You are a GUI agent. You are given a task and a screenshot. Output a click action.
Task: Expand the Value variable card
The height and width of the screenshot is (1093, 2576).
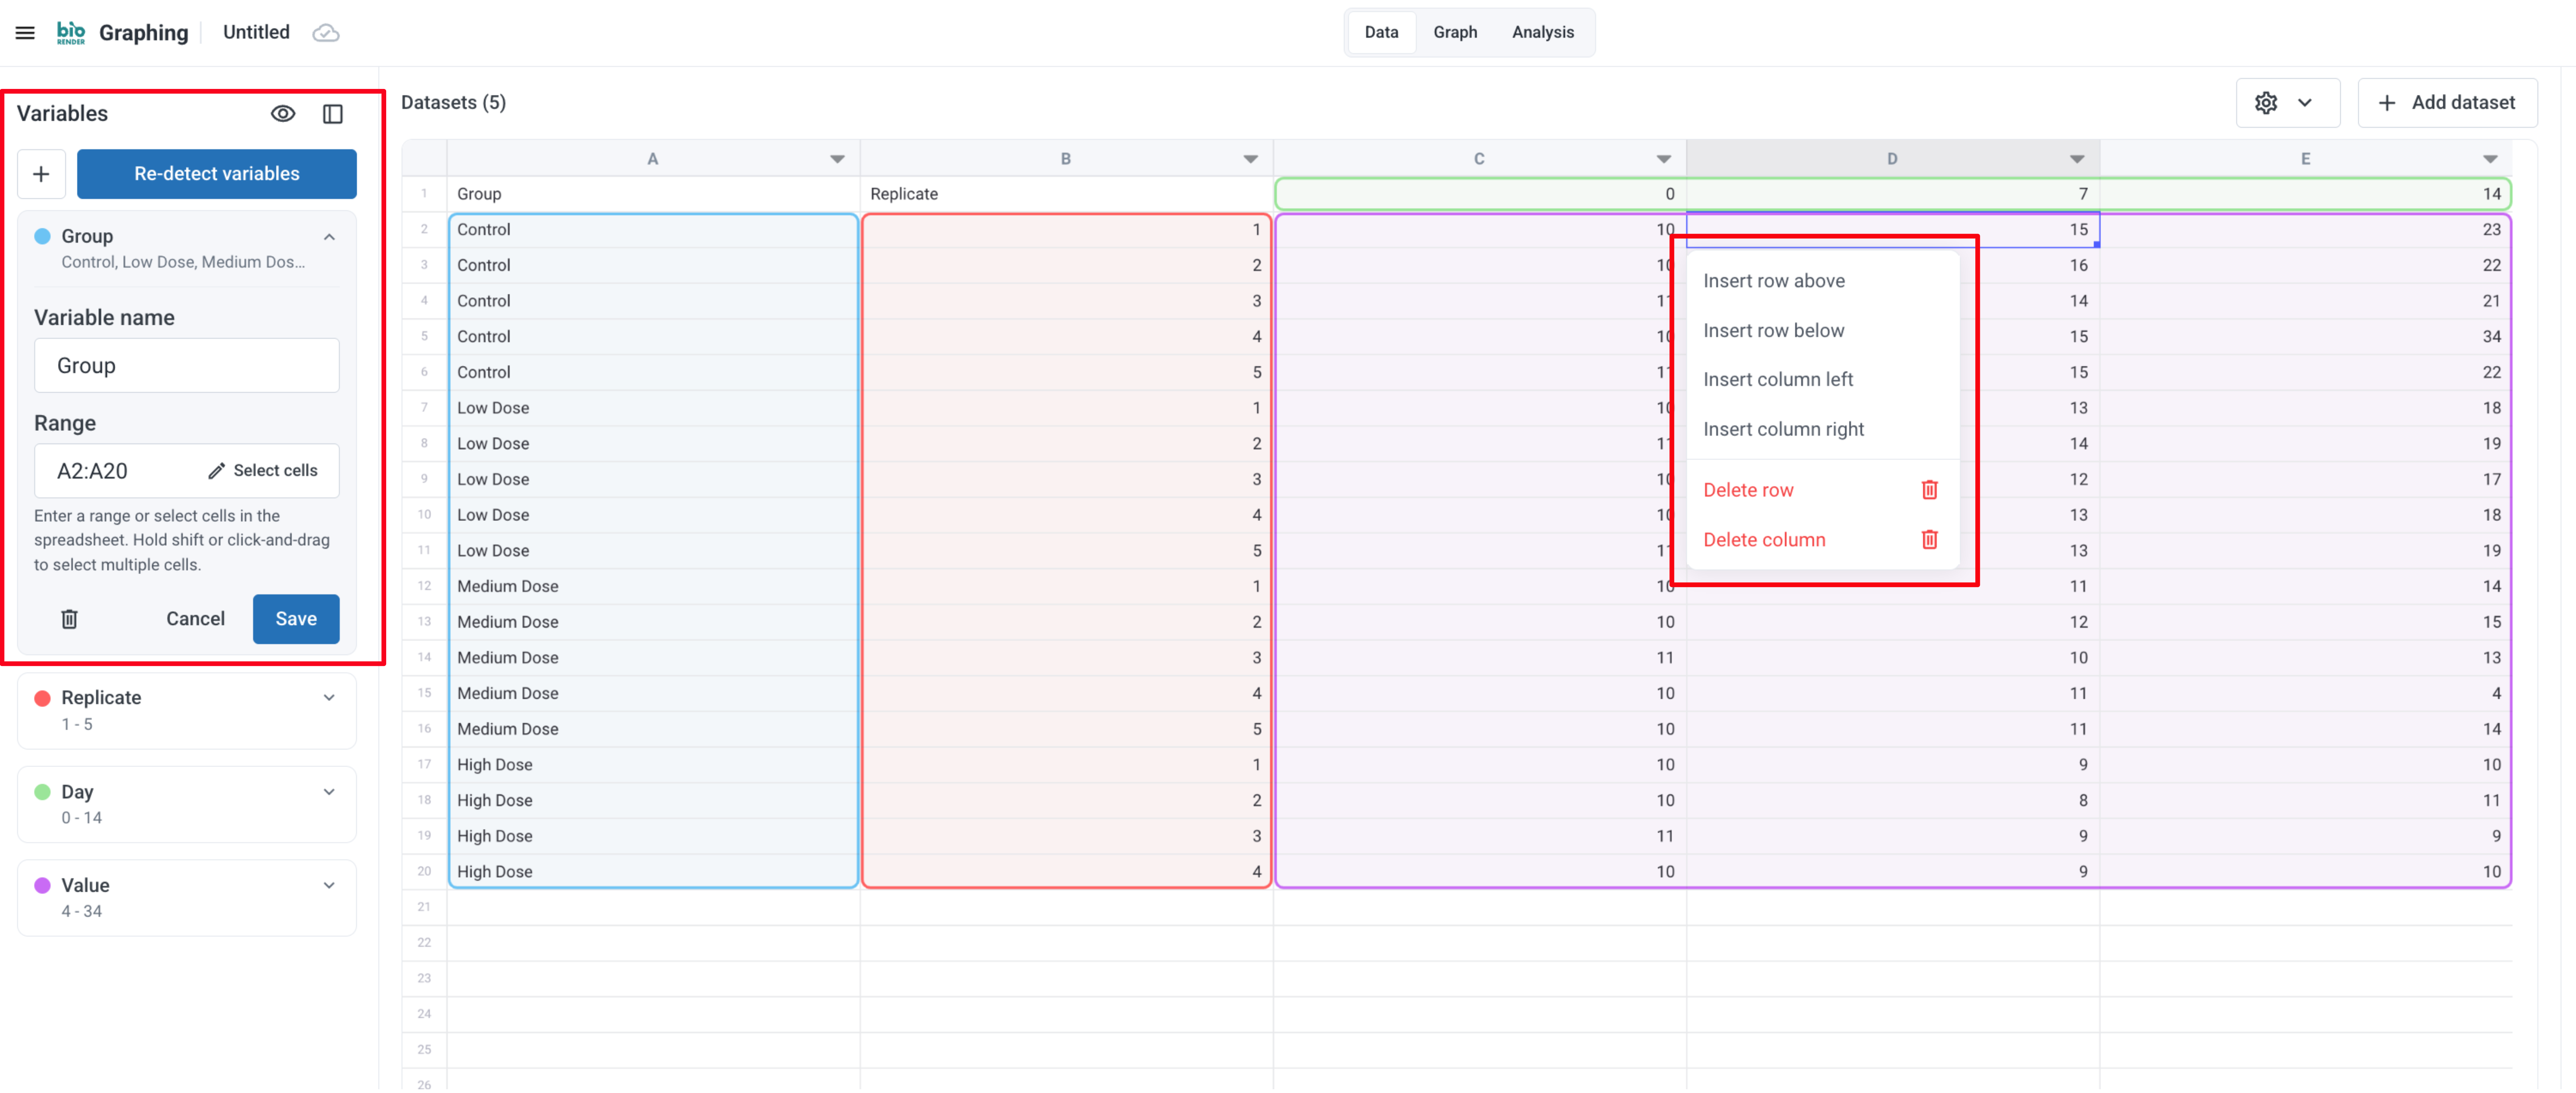point(329,886)
